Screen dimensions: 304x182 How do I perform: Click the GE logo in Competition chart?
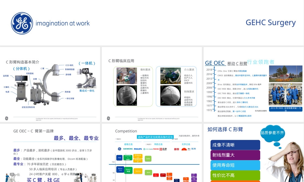(x=119, y=149)
